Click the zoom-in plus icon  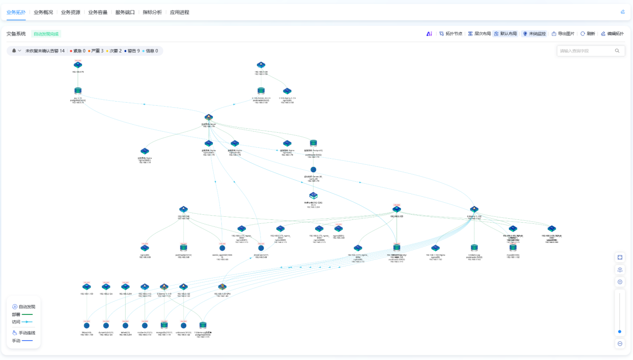pos(620,282)
